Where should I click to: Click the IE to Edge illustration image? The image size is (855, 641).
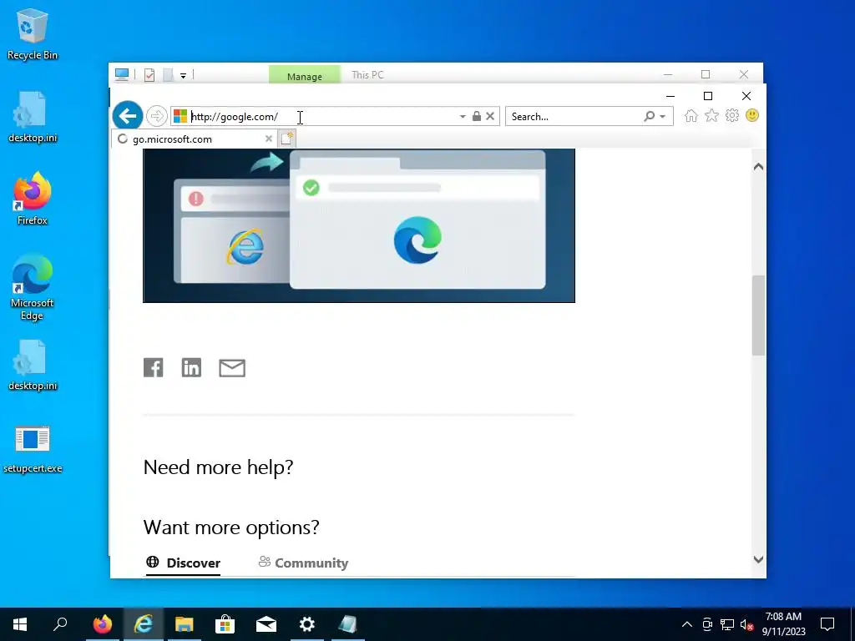[359, 225]
